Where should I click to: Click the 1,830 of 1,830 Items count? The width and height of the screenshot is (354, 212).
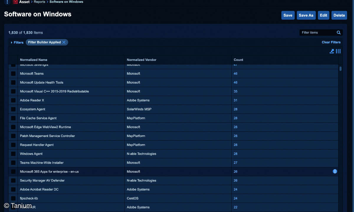point(26,33)
